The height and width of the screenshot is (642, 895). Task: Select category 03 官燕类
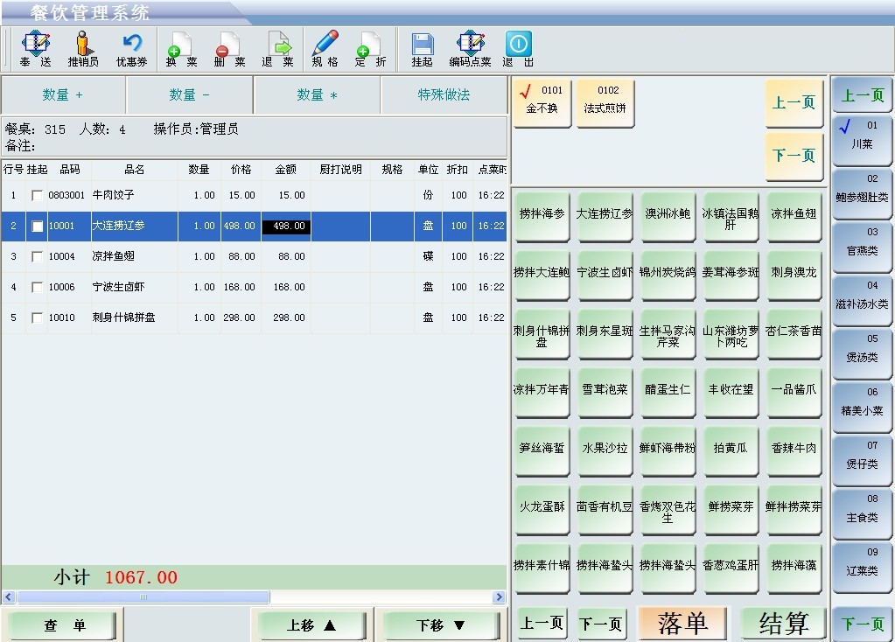click(x=862, y=246)
